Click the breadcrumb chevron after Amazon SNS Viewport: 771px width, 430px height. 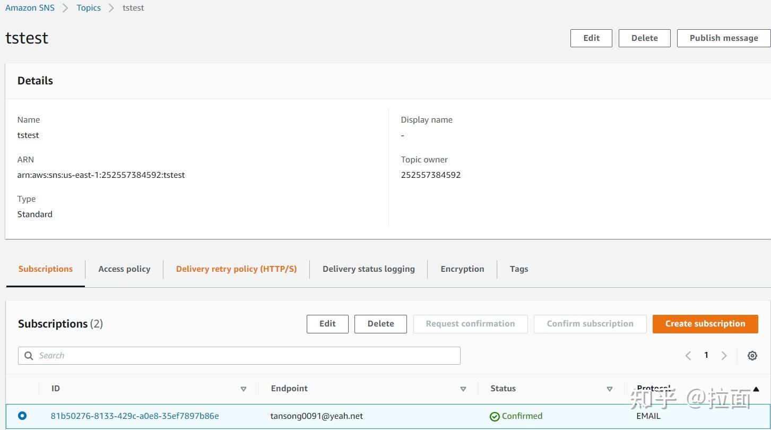[x=65, y=7]
